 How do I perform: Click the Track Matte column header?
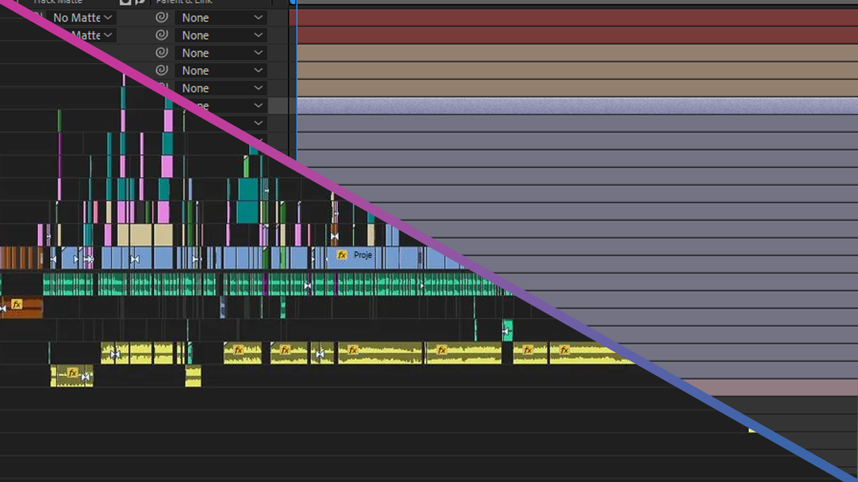click(x=57, y=2)
